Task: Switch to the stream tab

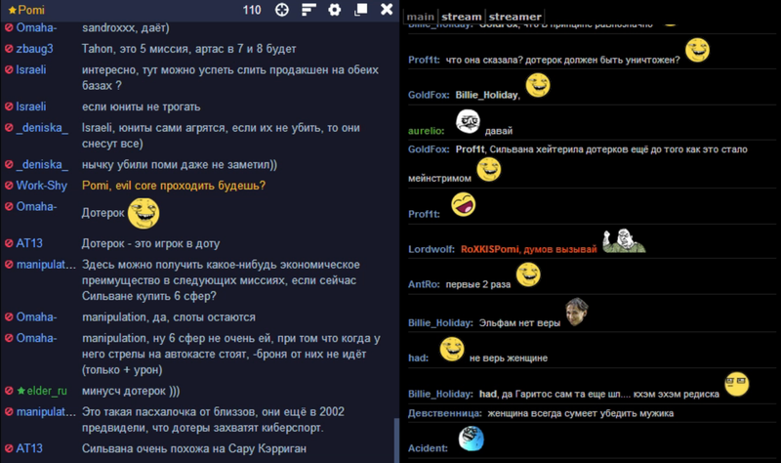Action: tap(461, 17)
